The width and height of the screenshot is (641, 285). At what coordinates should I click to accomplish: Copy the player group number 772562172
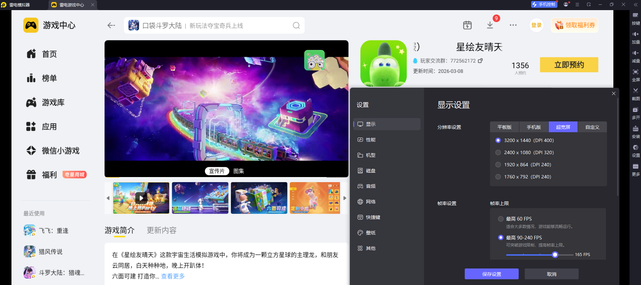(x=480, y=61)
